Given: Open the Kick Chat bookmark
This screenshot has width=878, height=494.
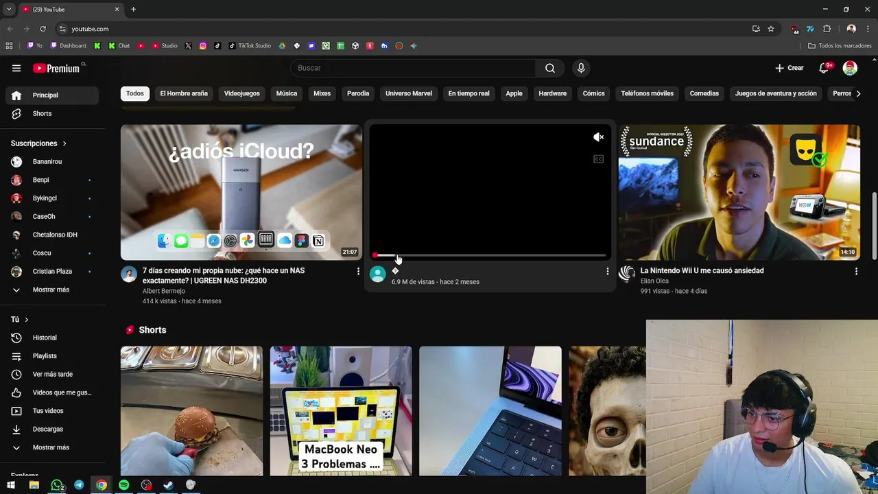Looking at the screenshot, I should click(x=119, y=46).
